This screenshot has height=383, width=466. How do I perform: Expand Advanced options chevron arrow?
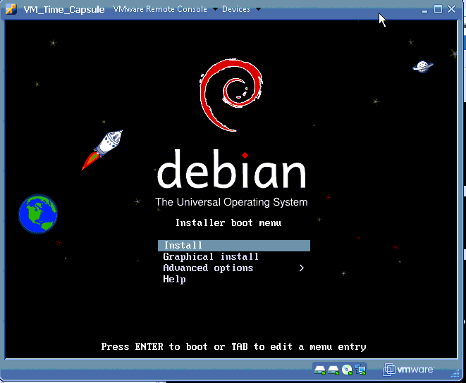click(x=302, y=268)
